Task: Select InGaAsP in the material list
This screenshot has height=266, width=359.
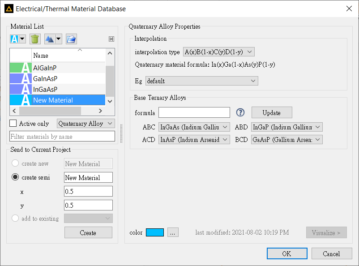Action: tap(57, 90)
